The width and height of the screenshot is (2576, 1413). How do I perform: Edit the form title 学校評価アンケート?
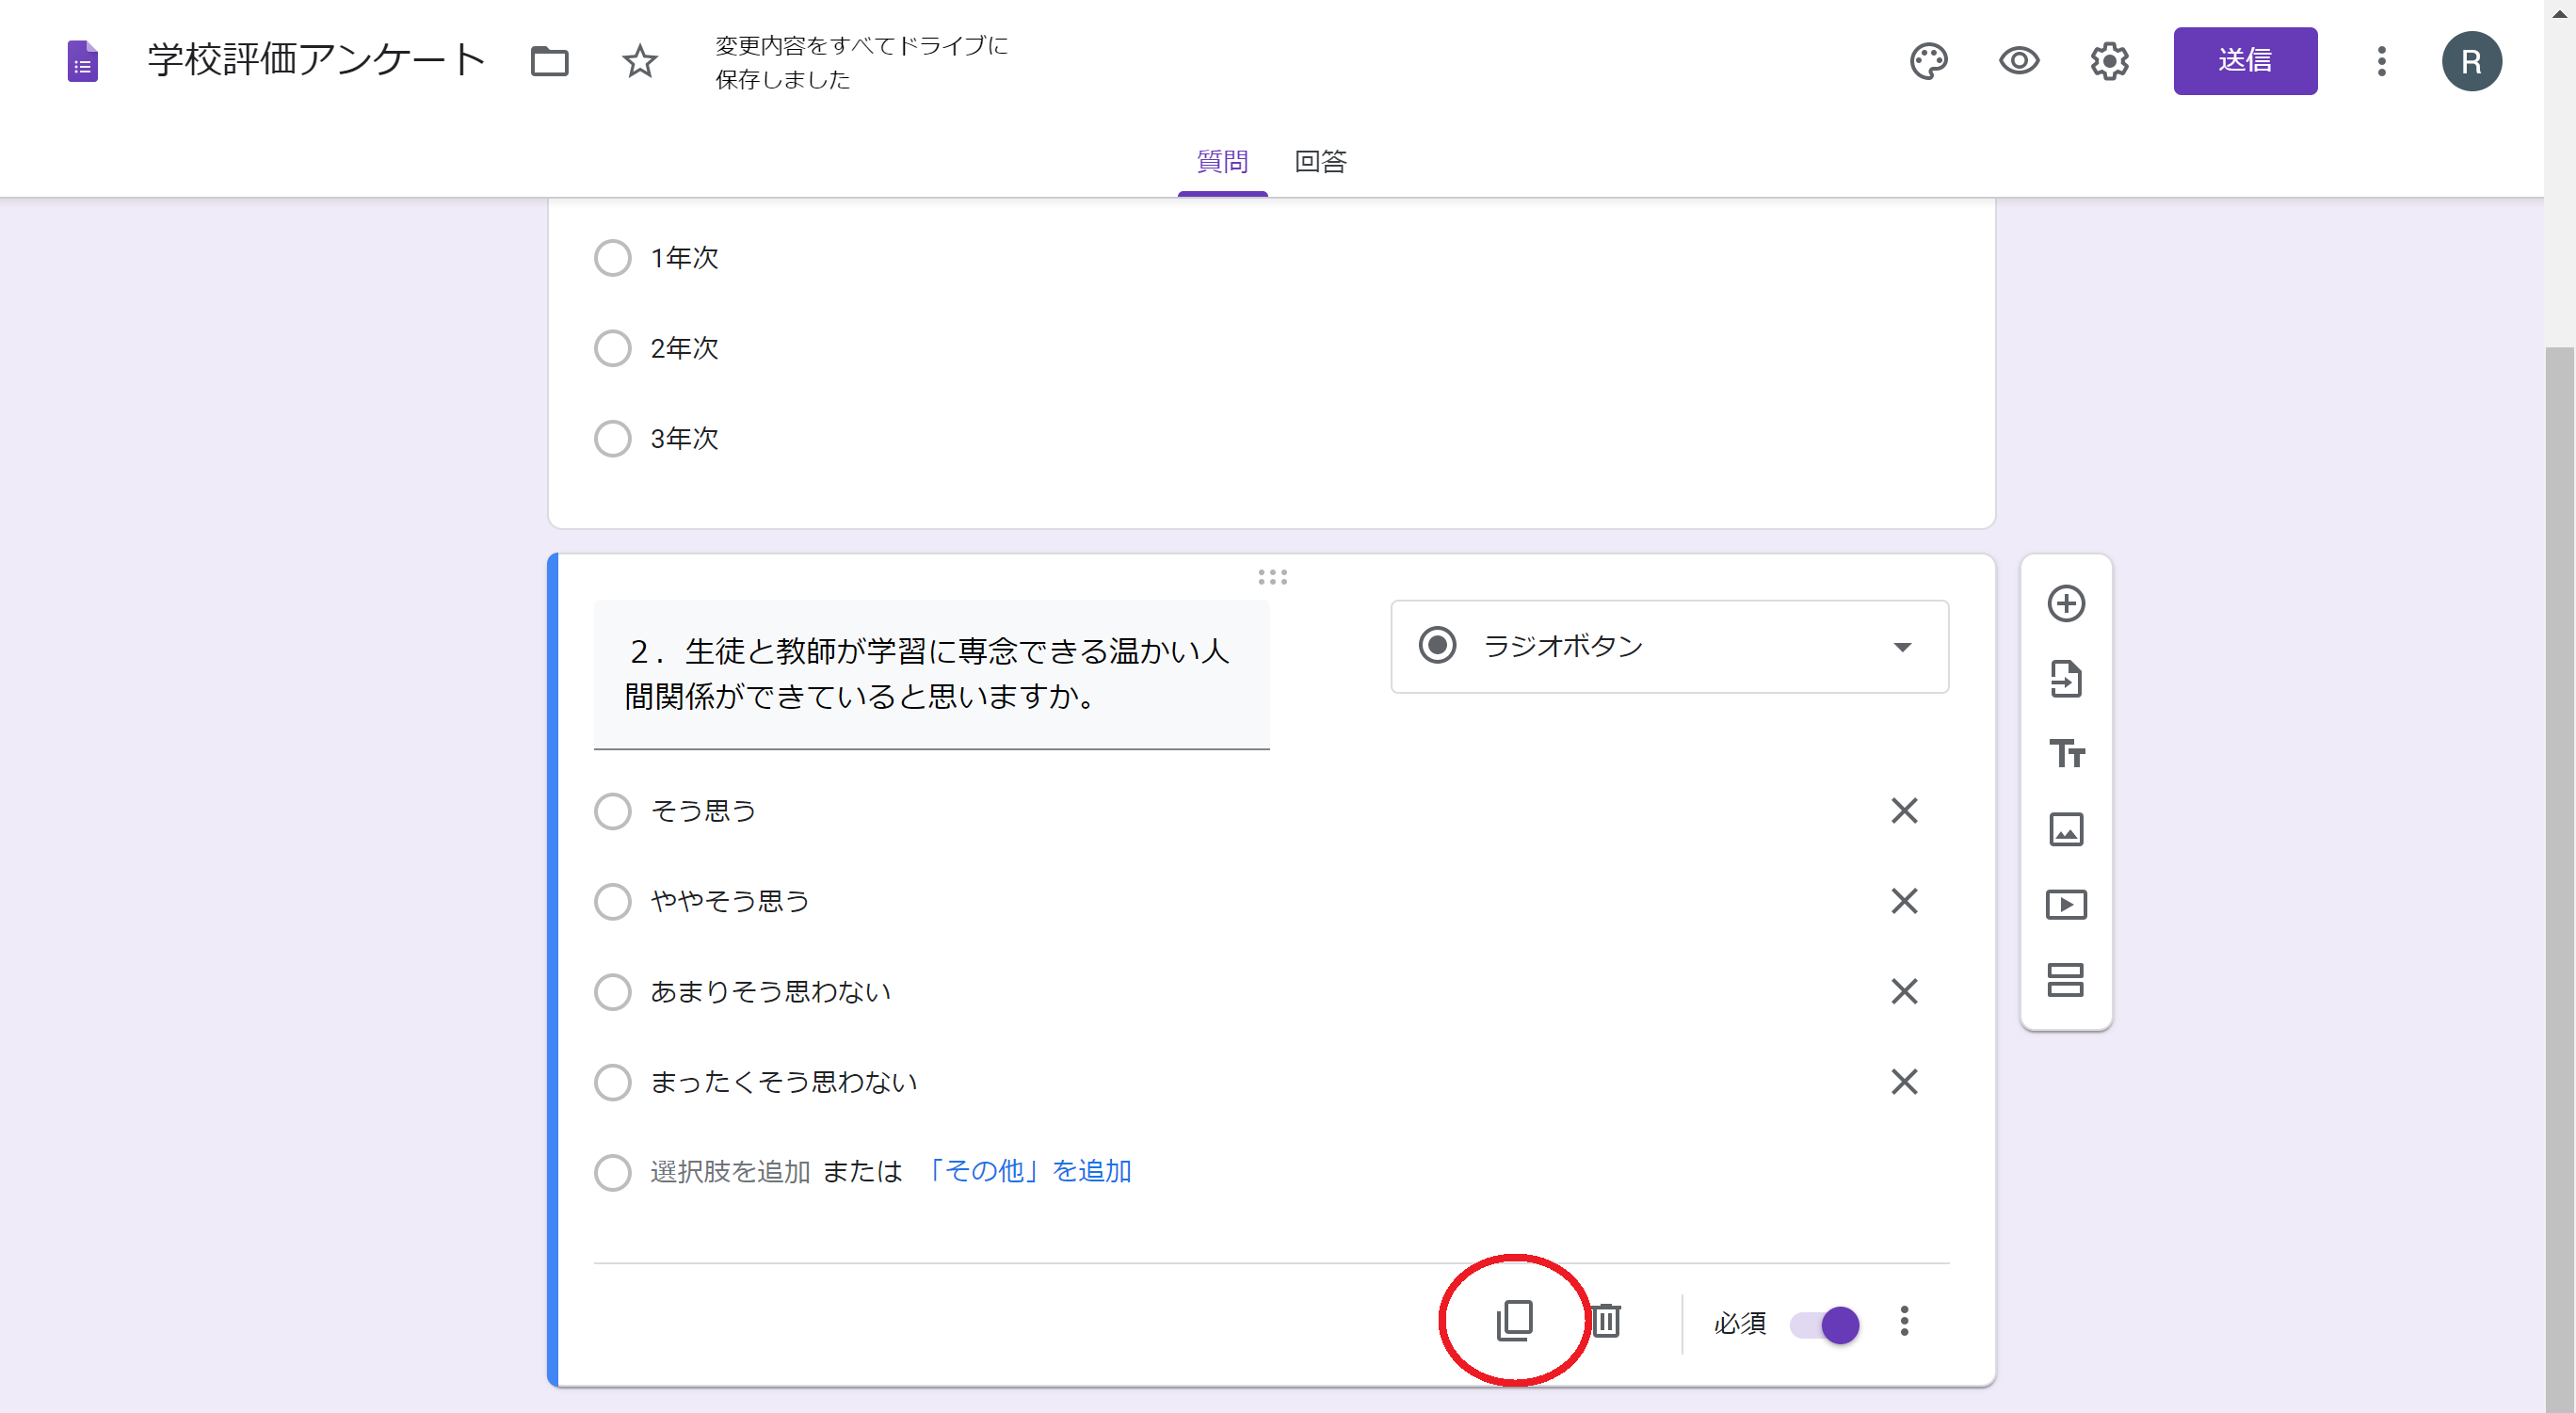[x=317, y=60]
